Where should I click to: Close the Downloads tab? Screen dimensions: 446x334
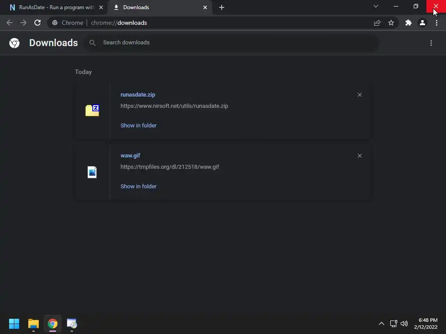205,7
